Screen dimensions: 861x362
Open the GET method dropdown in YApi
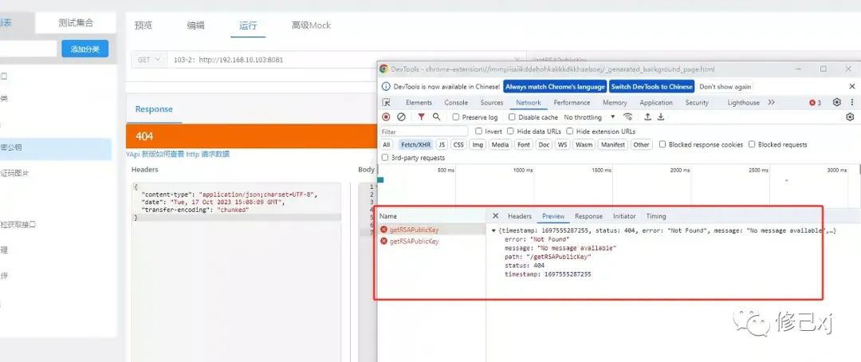149,60
